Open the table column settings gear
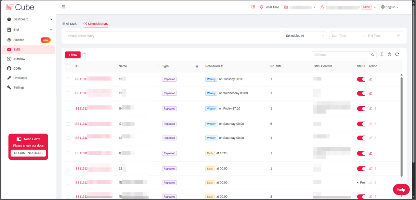Viewport: 416px width, 200px height. pos(389,54)
